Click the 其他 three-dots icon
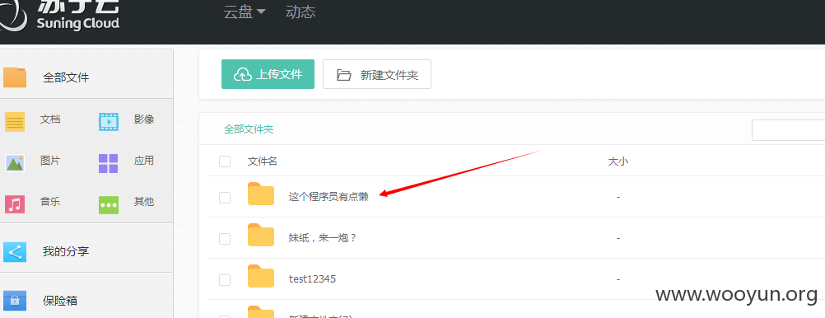Viewport: 825px width, 318px height. pos(109,205)
